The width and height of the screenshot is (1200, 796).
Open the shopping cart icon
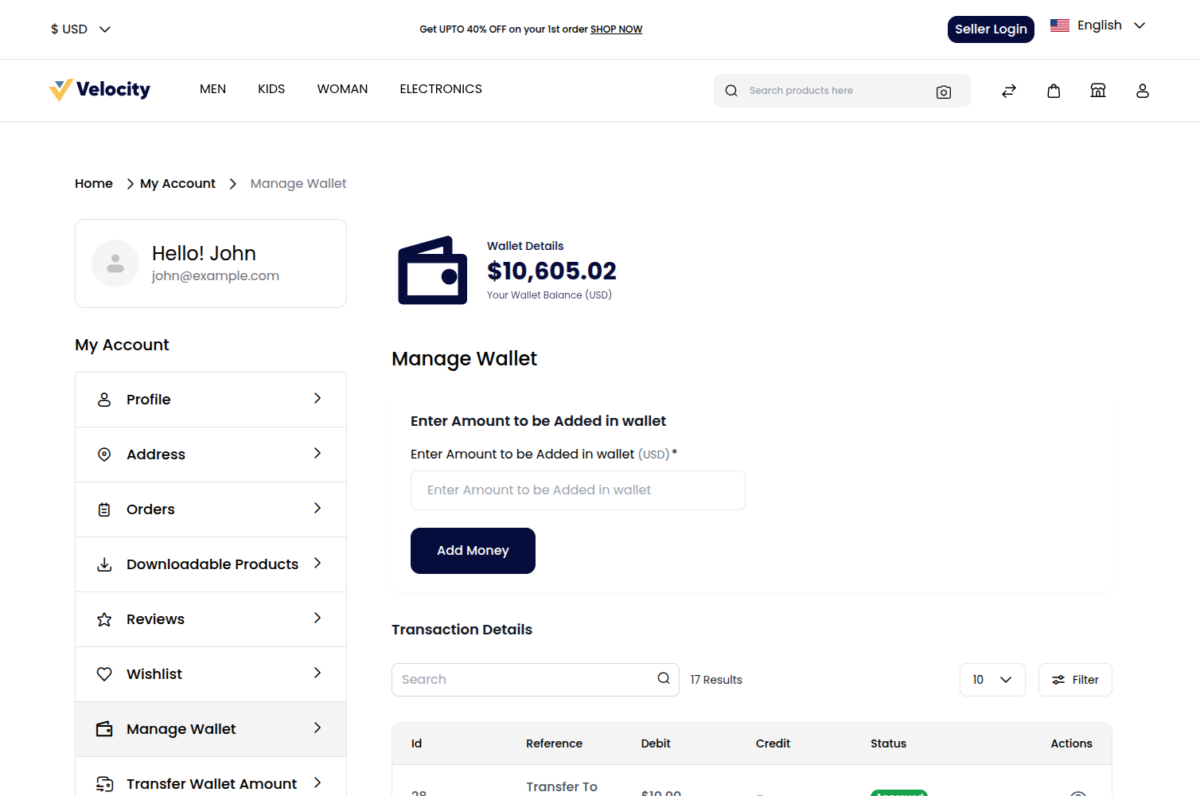(1054, 90)
